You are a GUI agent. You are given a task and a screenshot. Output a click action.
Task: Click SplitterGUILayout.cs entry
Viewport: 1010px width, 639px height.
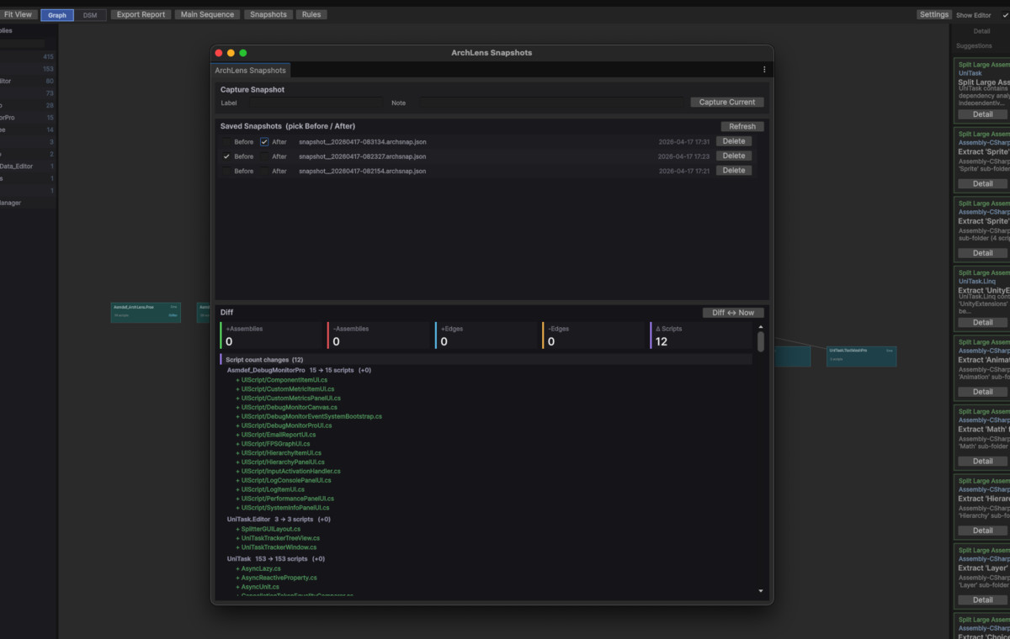[268, 529]
